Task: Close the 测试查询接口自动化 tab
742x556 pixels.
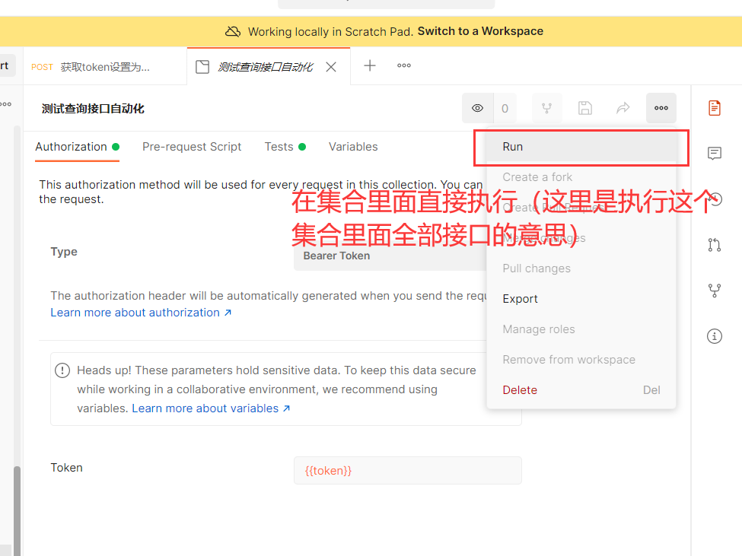Action: tap(331, 67)
